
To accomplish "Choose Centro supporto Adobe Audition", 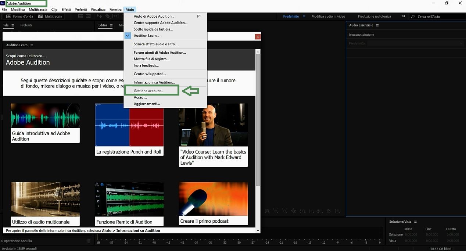I will [165, 23].
